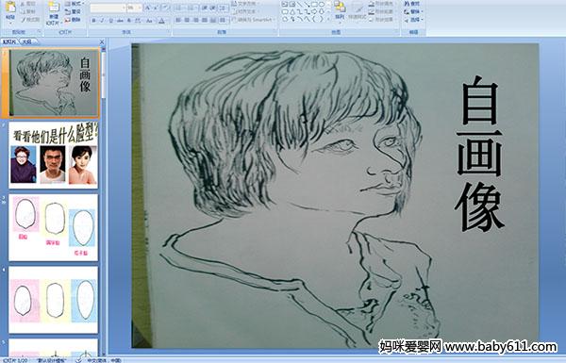Click the Bold formatting icon
566x363 pixels.
pyautogui.click(x=93, y=21)
